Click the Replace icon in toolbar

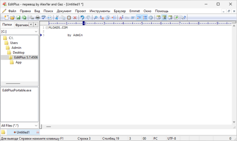[102, 18]
